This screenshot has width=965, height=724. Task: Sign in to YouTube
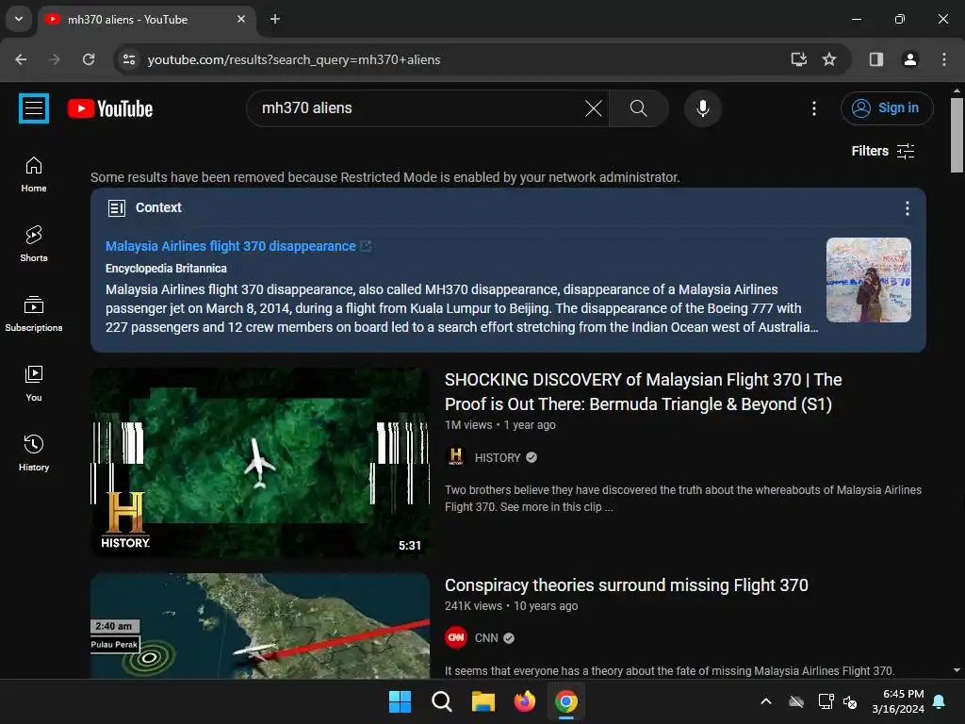pos(886,108)
